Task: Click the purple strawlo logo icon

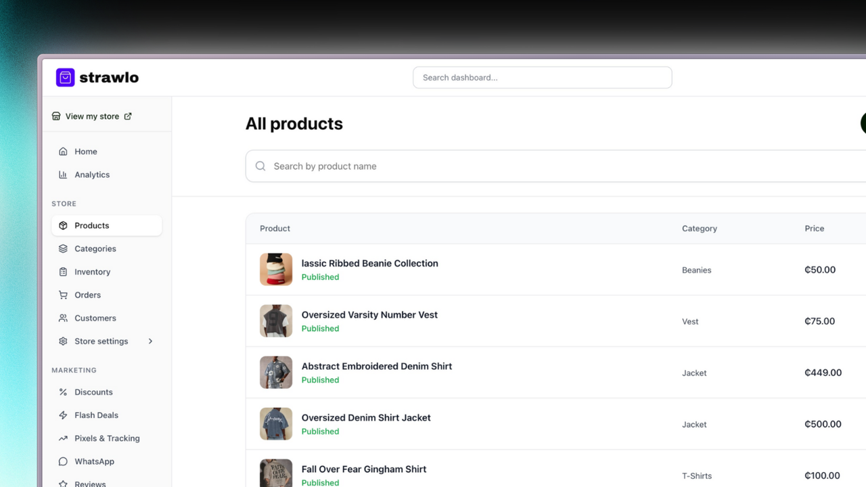Action: (65, 77)
